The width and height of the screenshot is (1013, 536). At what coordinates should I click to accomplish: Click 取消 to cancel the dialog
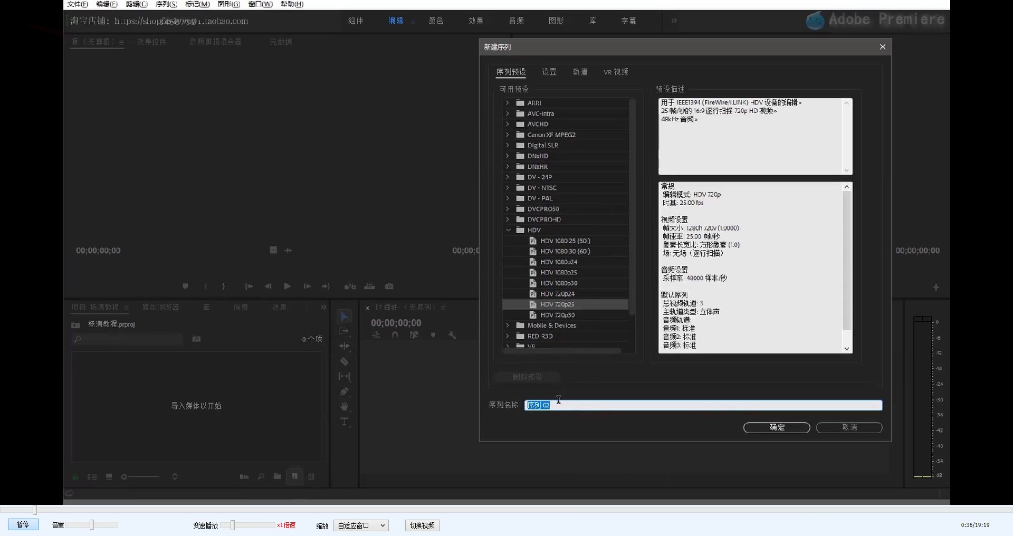pyautogui.click(x=849, y=427)
